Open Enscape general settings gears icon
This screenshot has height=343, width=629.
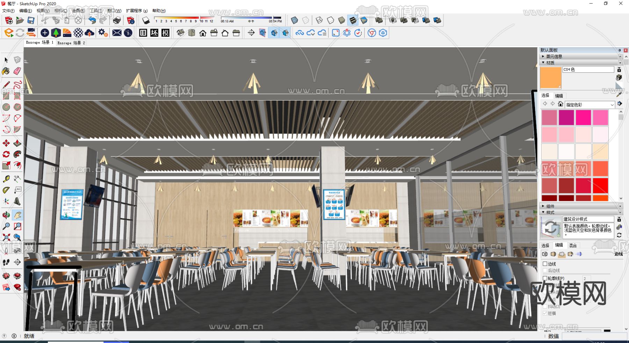coord(103,33)
